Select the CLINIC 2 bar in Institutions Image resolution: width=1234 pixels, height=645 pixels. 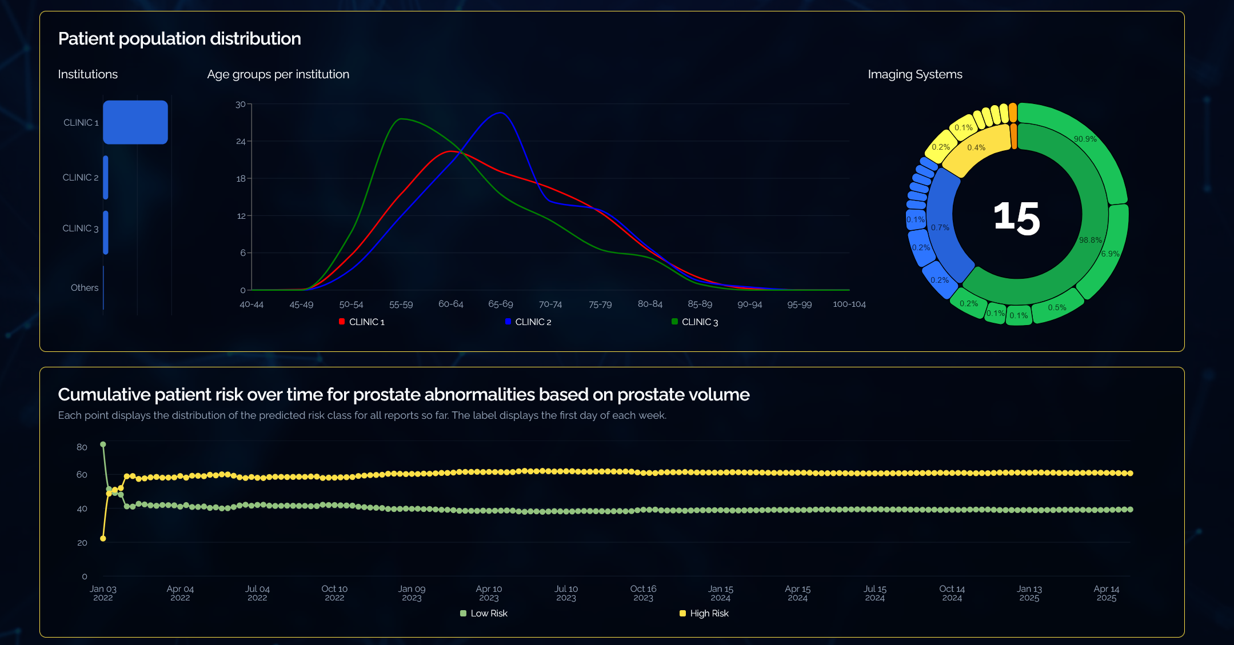[106, 178]
